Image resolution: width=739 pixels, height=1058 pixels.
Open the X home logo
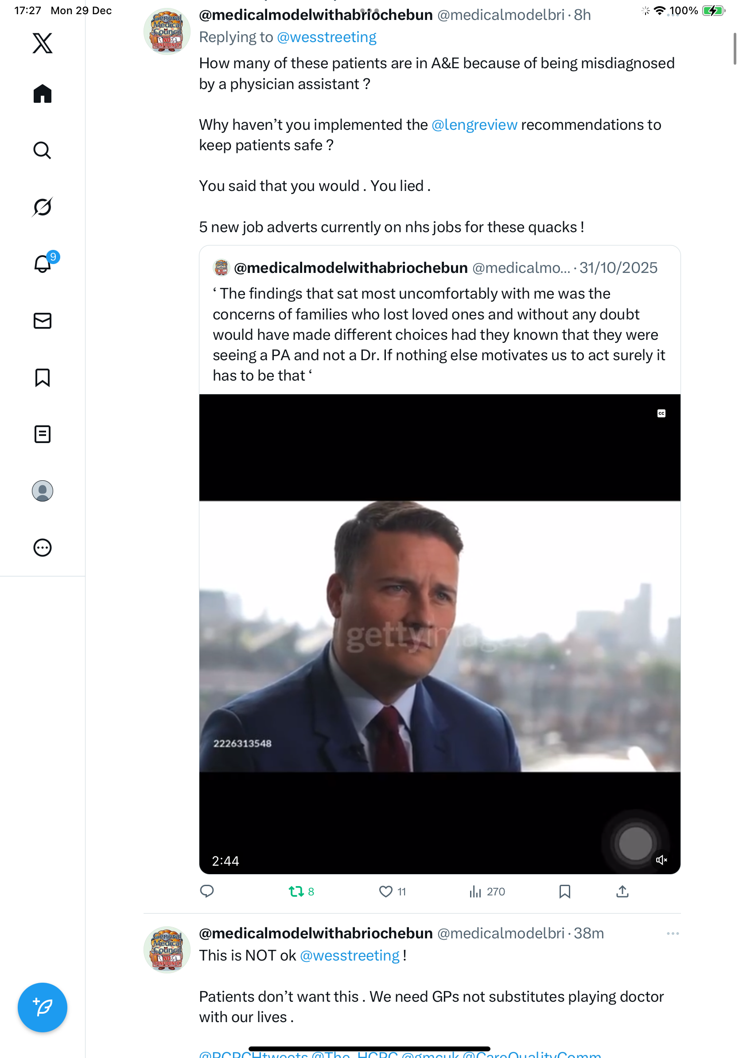coord(43,43)
